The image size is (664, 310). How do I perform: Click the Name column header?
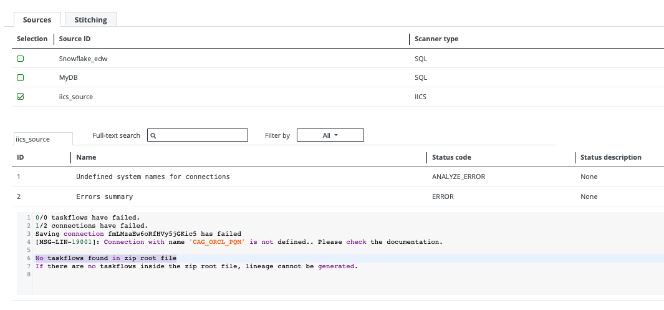[86, 157]
